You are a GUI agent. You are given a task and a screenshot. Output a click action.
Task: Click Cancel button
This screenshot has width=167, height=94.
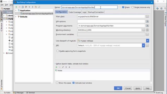(128, 88)
